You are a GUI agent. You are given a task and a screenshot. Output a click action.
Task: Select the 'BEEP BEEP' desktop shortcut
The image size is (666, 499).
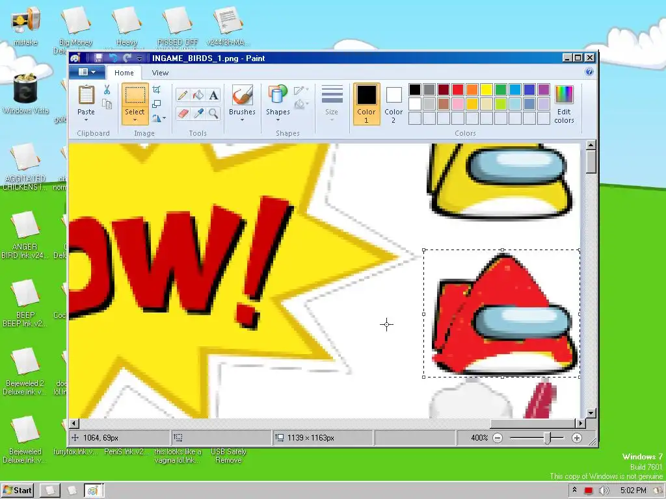(x=25, y=303)
